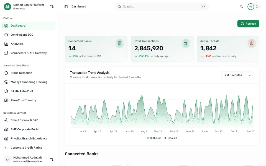
Task: Focus the Search input field
Action: click(162, 7)
